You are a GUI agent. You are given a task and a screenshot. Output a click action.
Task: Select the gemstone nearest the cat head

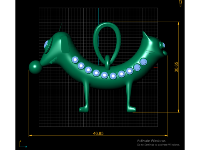click(143, 62)
